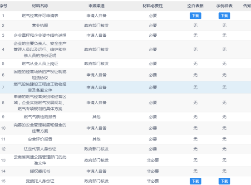Click the 材料名称 column header
Viewport: 251px width, 185px height.
pos(40,6)
